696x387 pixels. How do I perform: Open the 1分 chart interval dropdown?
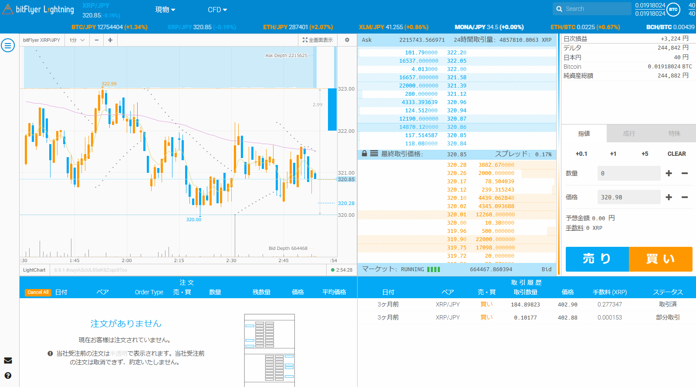(x=77, y=40)
